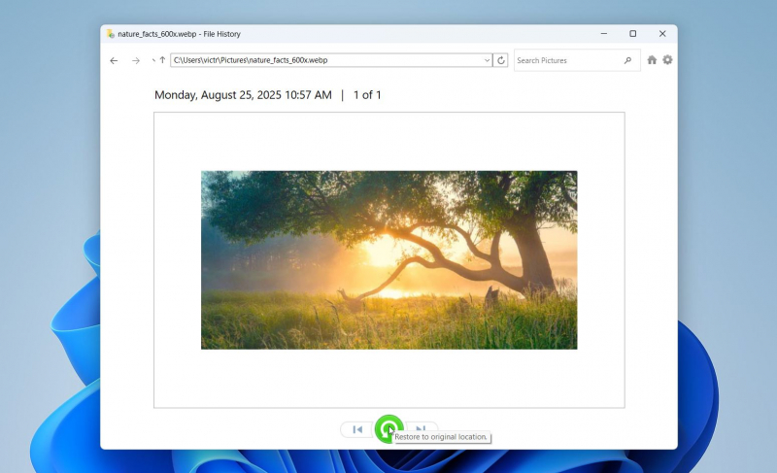Open the File History settings gear
This screenshot has height=473, width=777.
click(x=667, y=59)
